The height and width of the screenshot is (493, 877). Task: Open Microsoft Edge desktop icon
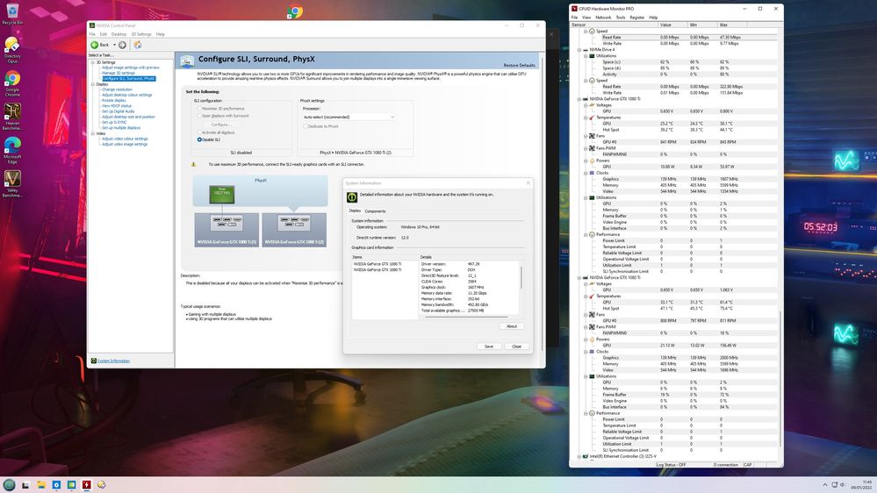pyautogui.click(x=12, y=150)
